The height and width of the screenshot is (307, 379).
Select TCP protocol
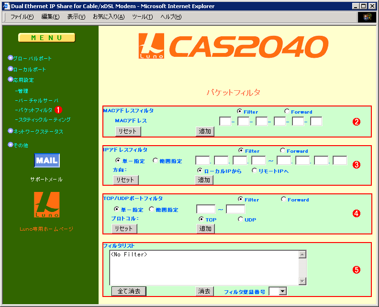(x=201, y=219)
